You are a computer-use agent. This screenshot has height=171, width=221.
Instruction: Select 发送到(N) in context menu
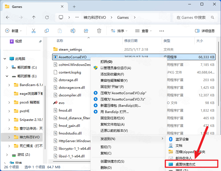point(129,139)
